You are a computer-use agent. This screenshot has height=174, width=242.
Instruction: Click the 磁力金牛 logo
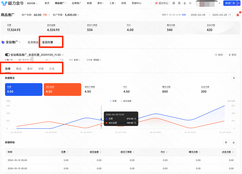click(13, 3)
